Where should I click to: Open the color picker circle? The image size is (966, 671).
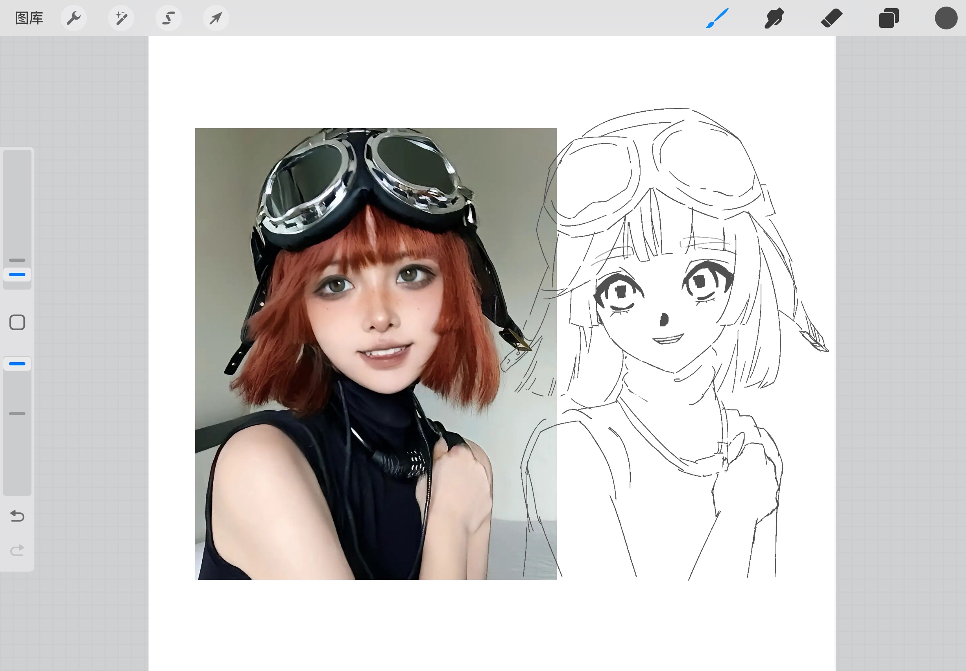(946, 18)
